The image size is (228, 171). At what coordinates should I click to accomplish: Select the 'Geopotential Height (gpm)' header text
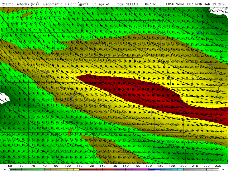tap(66, 4)
